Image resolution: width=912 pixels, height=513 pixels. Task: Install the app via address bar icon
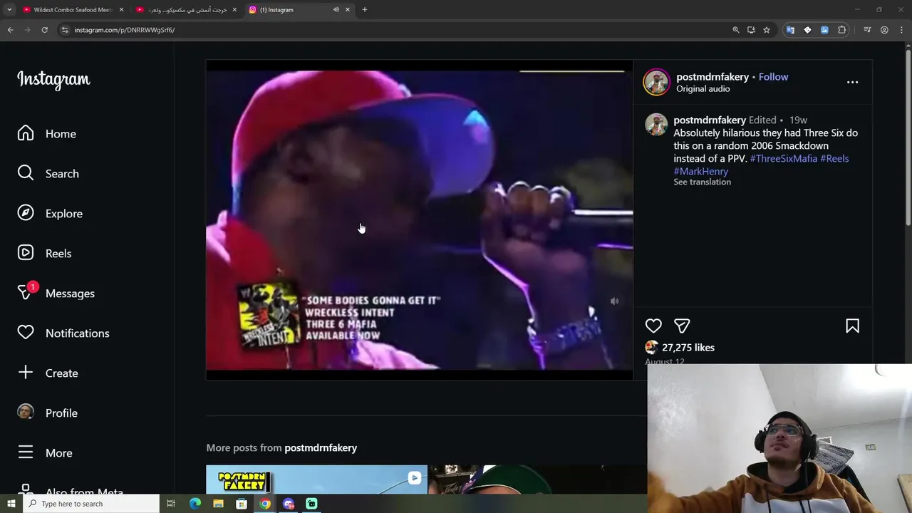point(751,30)
